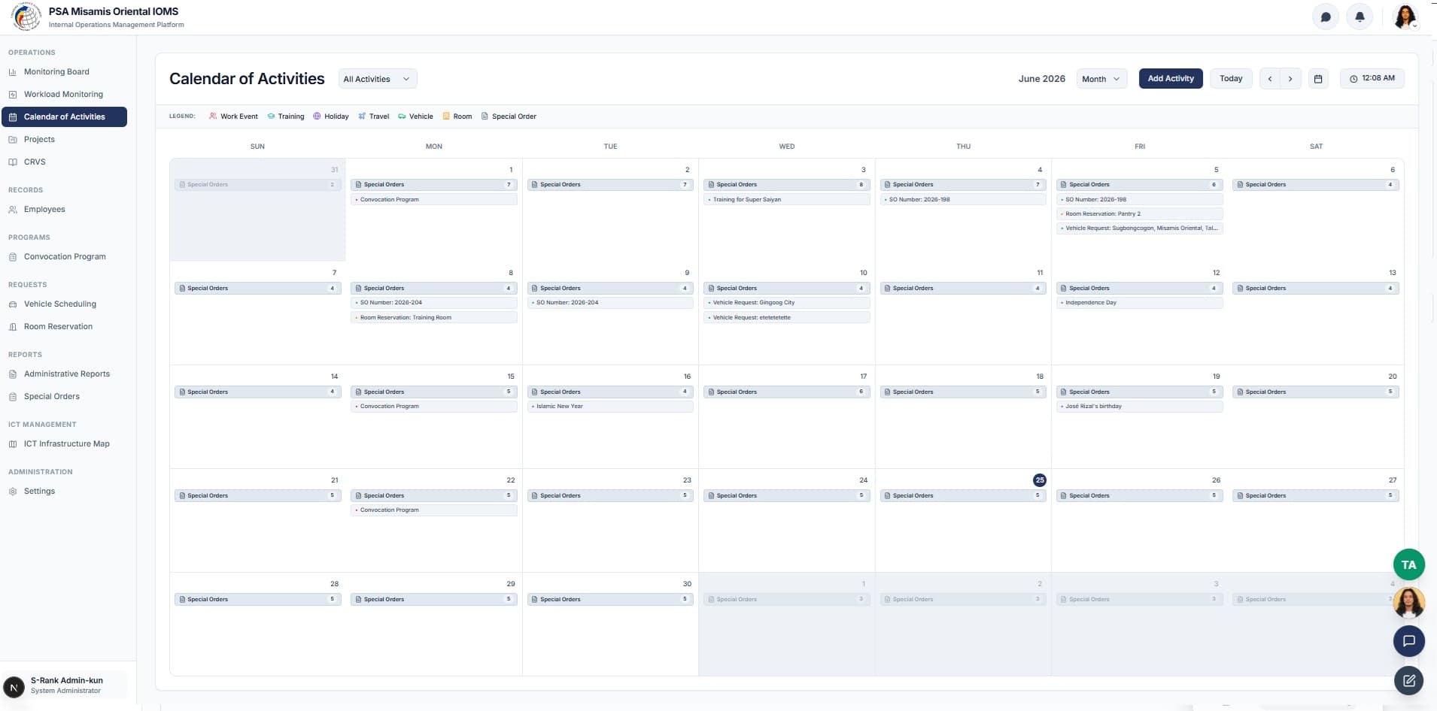Expand Special Orders on June 10
The image size is (1437, 711).
point(786,289)
